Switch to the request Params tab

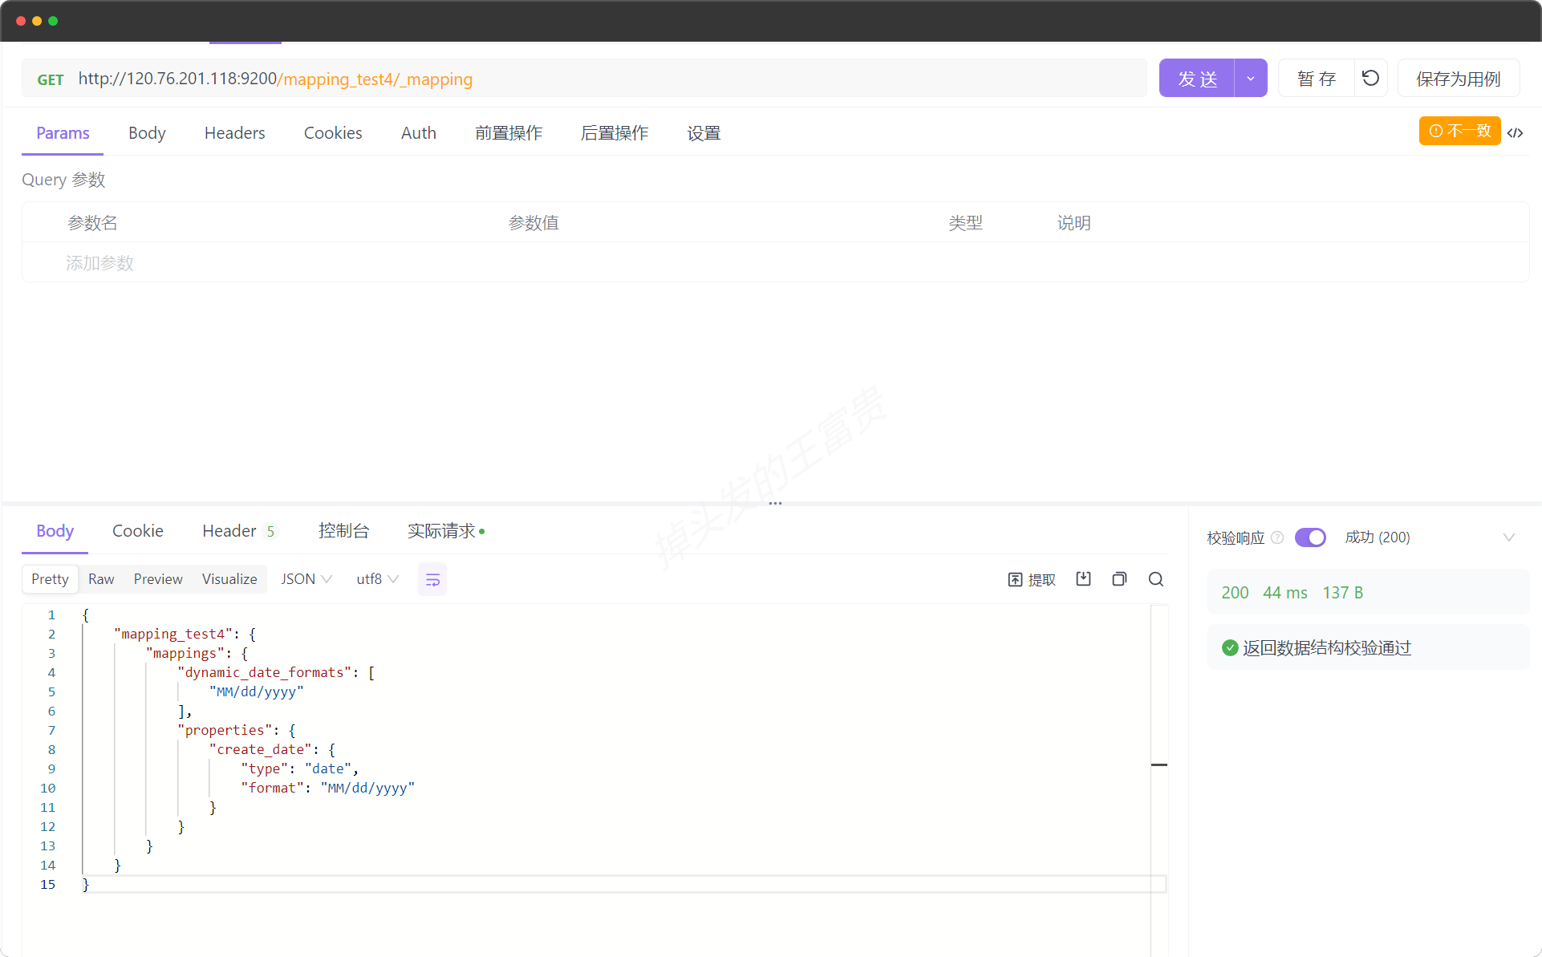[x=63, y=133]
